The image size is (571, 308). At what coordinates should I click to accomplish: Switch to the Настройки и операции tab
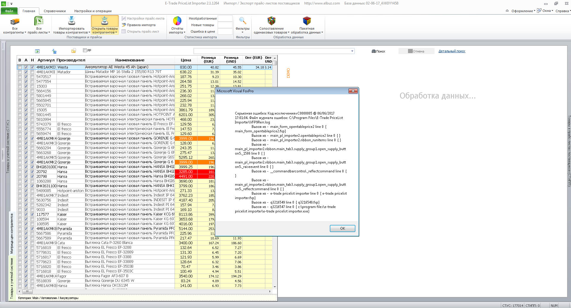[93, 11]
